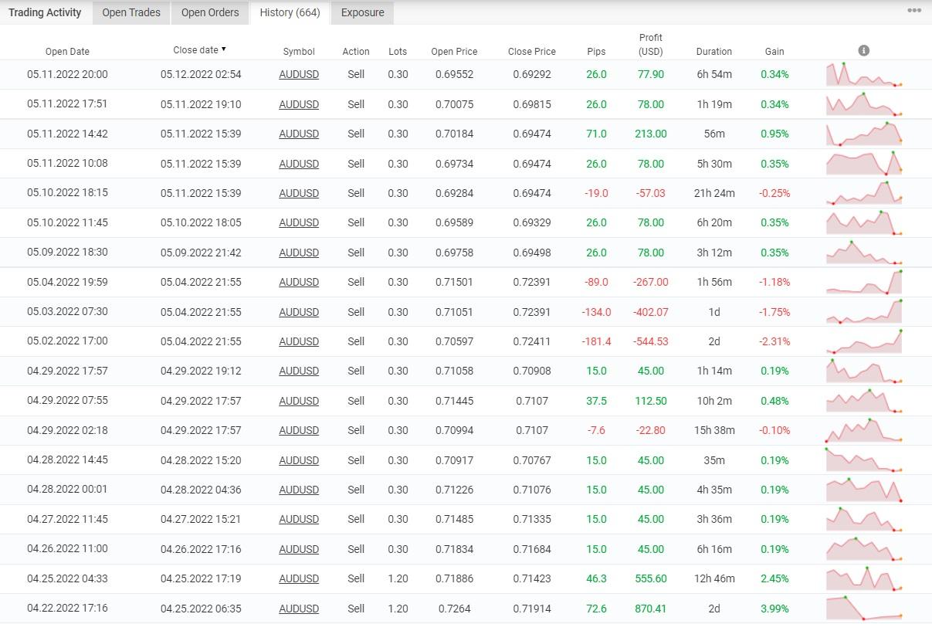Click the loss value -544.53
The width and height of the screenshot is (932, 624).
click(x=651, y=341)
